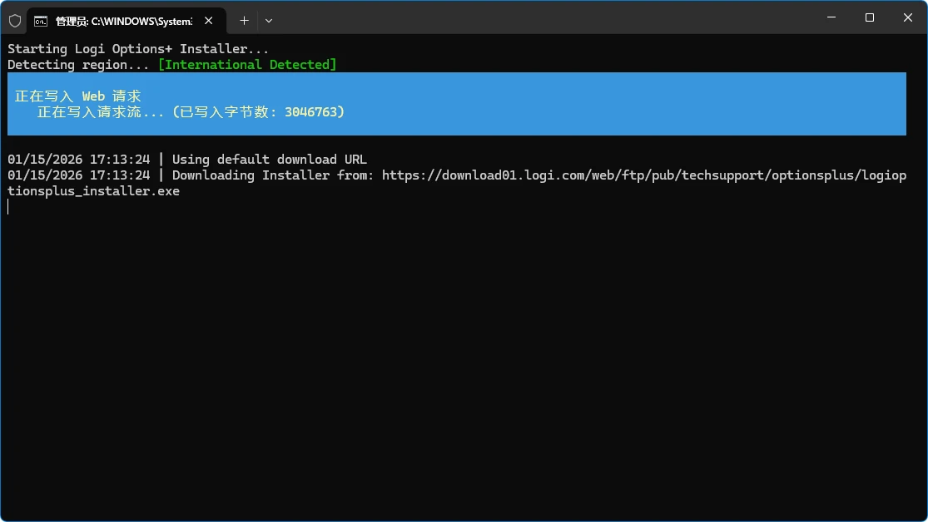
Task: Close the terminal window
Action: pos(907,17)
